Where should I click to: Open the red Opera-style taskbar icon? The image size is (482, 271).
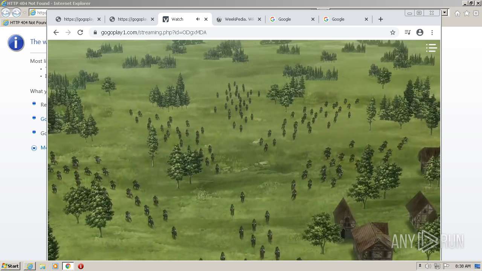coord(81,266)
